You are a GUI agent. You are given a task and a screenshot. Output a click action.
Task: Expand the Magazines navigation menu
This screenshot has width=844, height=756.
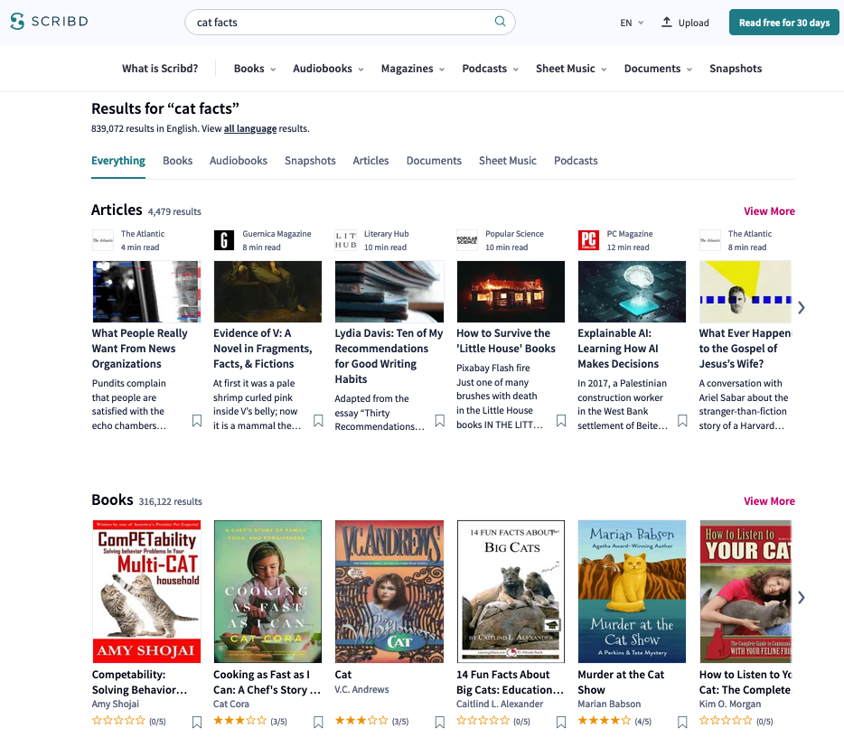click(x=413, y=69)
